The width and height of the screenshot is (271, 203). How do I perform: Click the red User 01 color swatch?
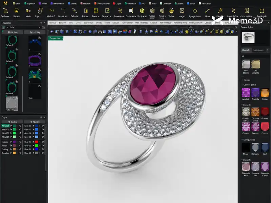click(x=37, y=142)
